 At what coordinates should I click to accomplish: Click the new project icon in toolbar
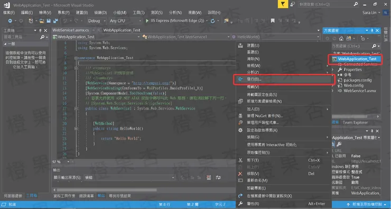tap(31, 21)
